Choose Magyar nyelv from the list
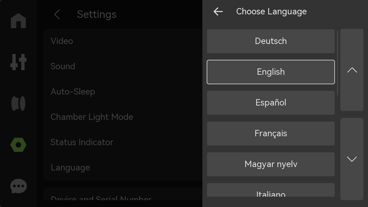The image size is (368, 207). (x=271, y=164)
